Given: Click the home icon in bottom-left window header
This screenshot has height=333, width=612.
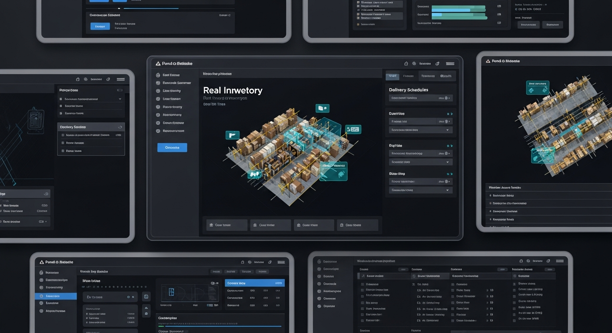Looking at the screenshot, I should click(243, 262).
